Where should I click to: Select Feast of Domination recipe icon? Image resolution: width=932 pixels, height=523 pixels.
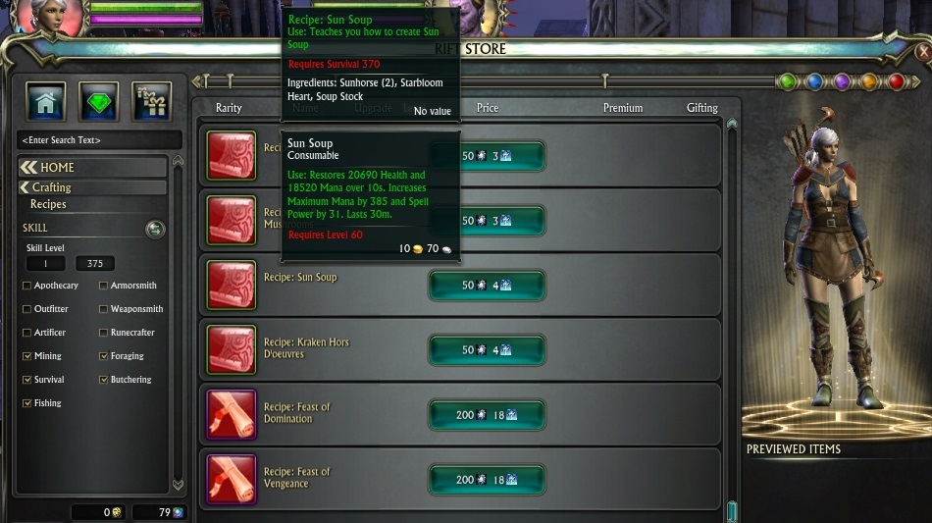(x=232, y=415)
